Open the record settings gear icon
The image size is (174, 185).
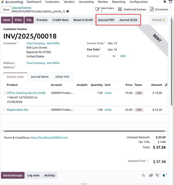coord(68,12)
